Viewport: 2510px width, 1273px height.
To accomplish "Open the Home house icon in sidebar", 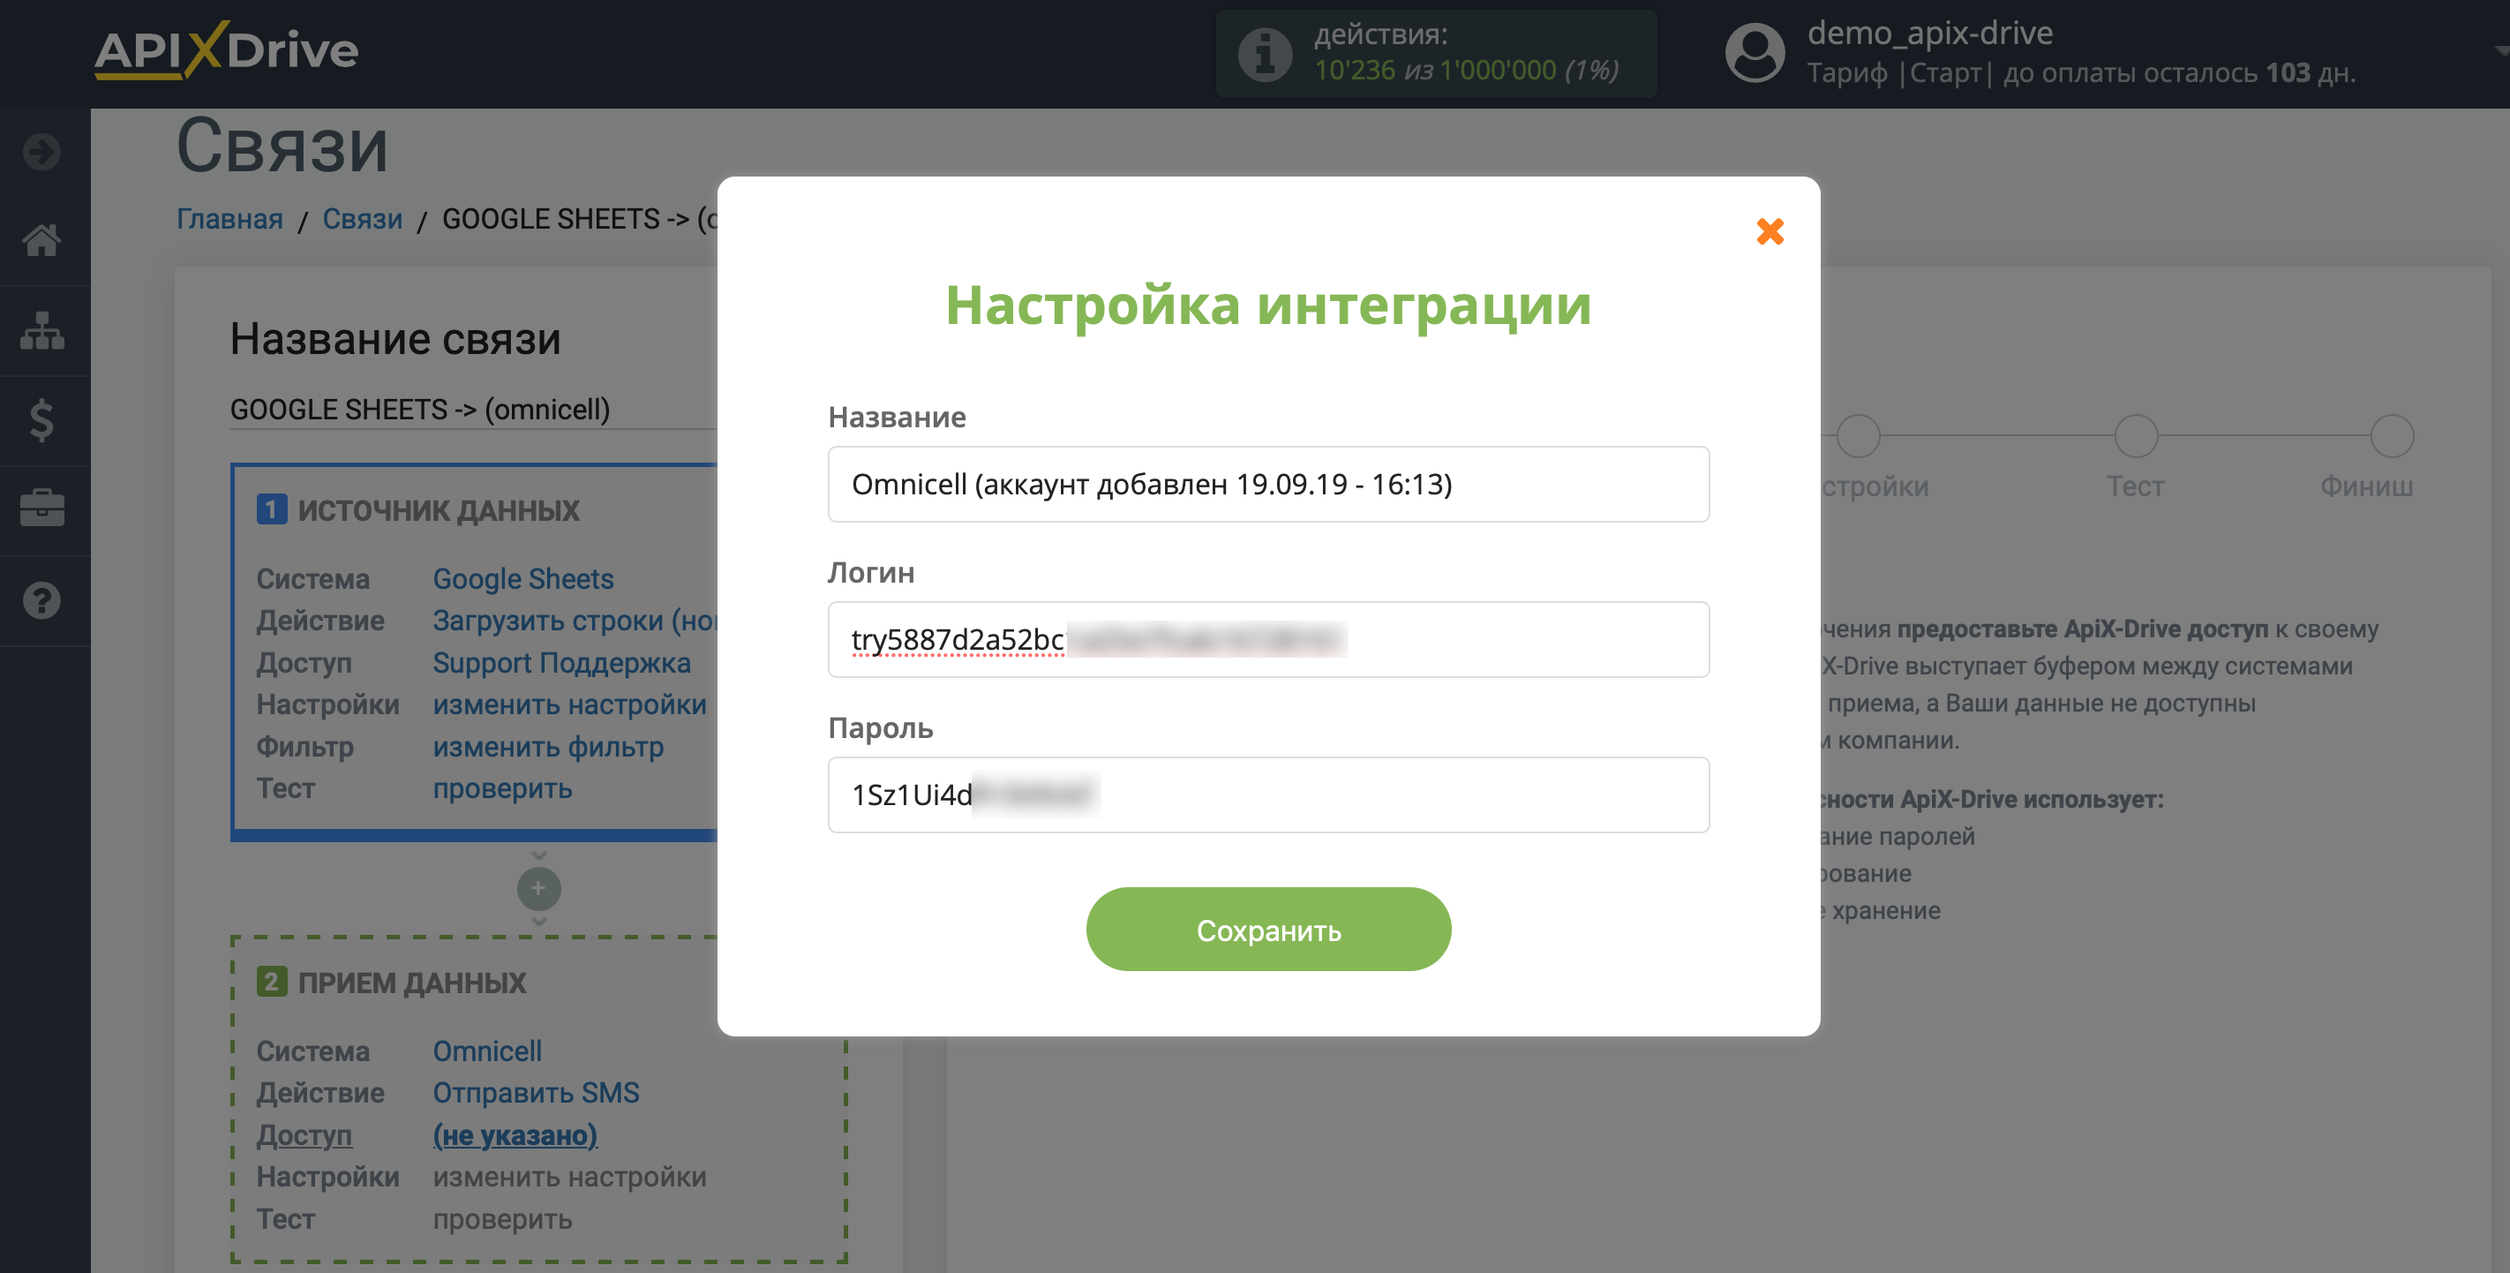I will click(41, 240).
